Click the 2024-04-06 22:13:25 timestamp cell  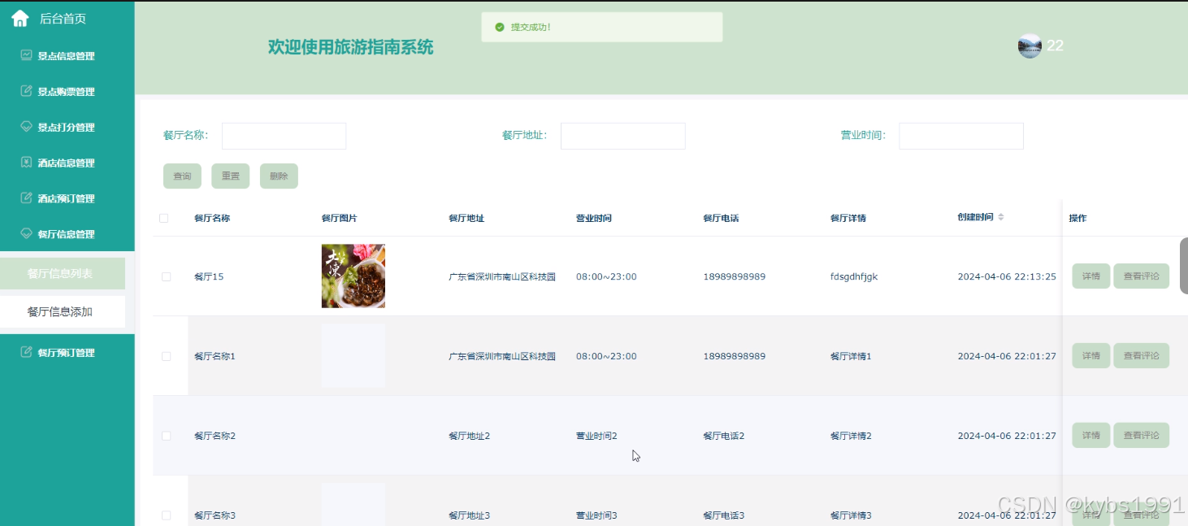pyautogui.click(x=1007, y=276)
